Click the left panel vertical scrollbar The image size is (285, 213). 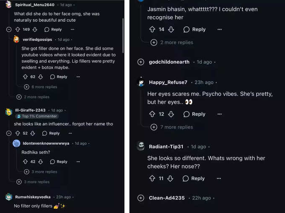pyautogui.click(x=123, y=35)
